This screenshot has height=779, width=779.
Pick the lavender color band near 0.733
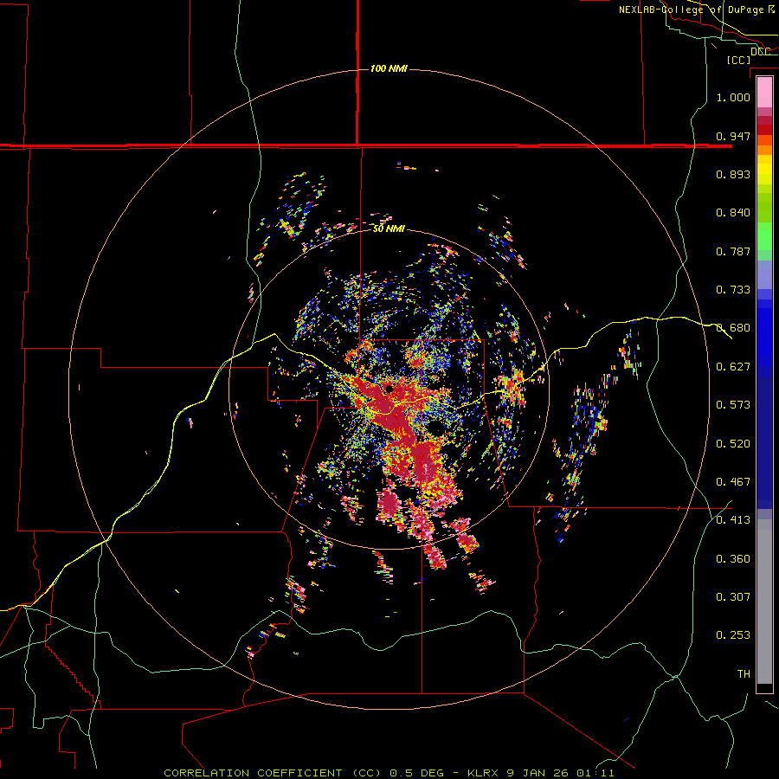(764, 275)
